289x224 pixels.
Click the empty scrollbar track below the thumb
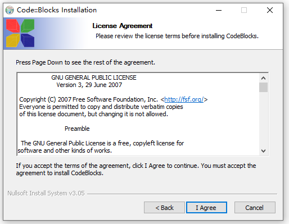pos(263,120)
